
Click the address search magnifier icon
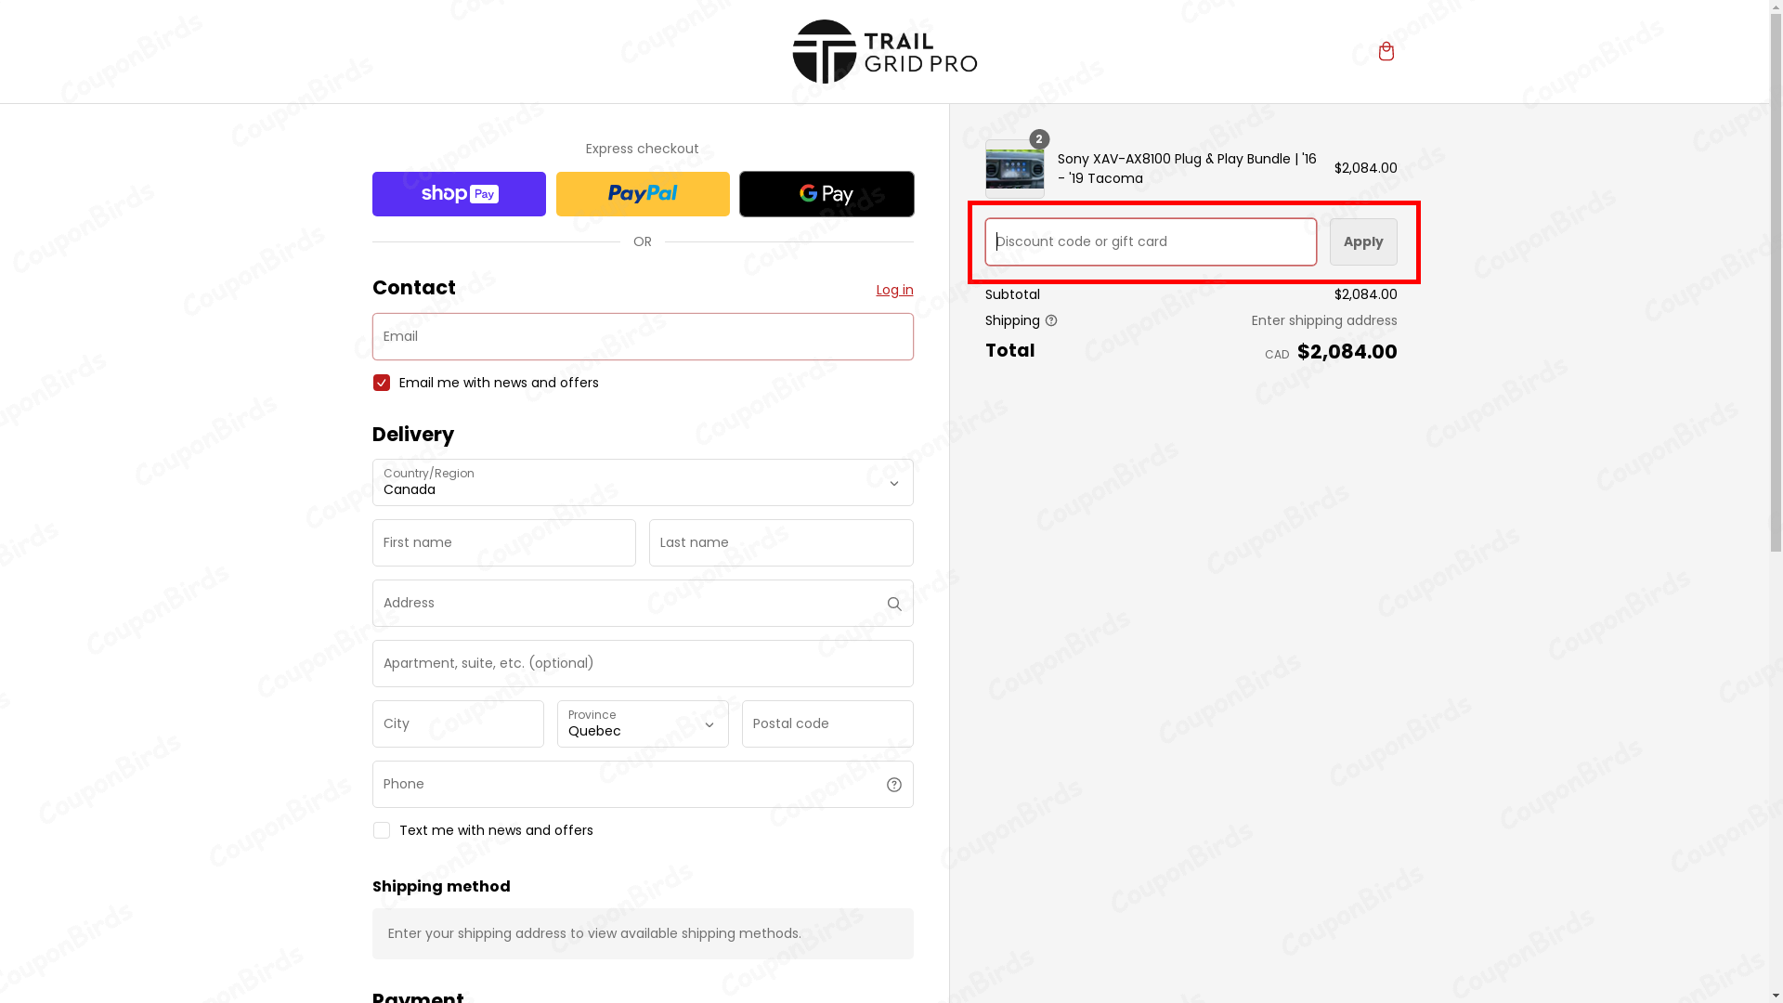pyautogui.click(x=893, y=604)
